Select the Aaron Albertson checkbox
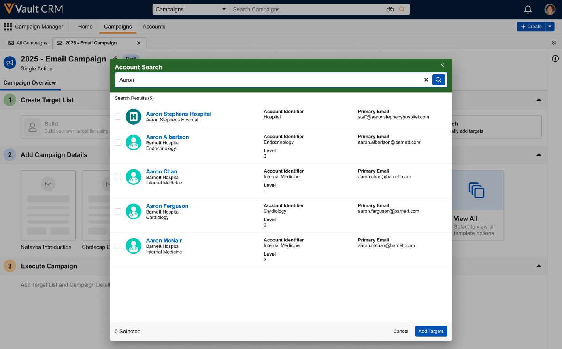Viewport: 562px width, 349px height. point(118,142)
